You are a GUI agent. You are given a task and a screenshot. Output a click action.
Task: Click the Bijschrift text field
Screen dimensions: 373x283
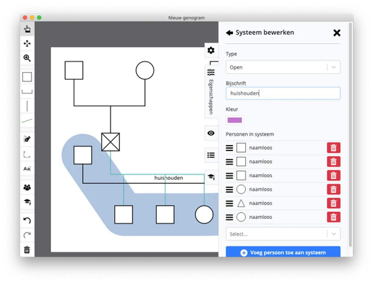click(x=283, y=93)
